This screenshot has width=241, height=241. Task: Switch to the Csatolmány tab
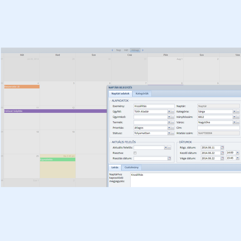(x=131, y=167)
